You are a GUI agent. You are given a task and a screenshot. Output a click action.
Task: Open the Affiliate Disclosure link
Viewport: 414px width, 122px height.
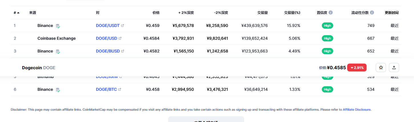click(357, 110)
